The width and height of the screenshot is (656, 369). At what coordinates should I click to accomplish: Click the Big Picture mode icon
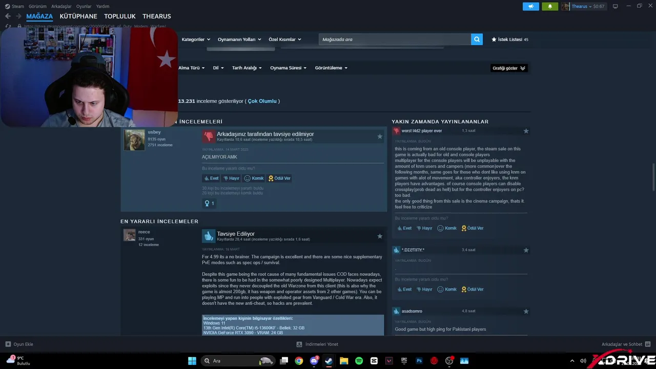click(615, 6)
